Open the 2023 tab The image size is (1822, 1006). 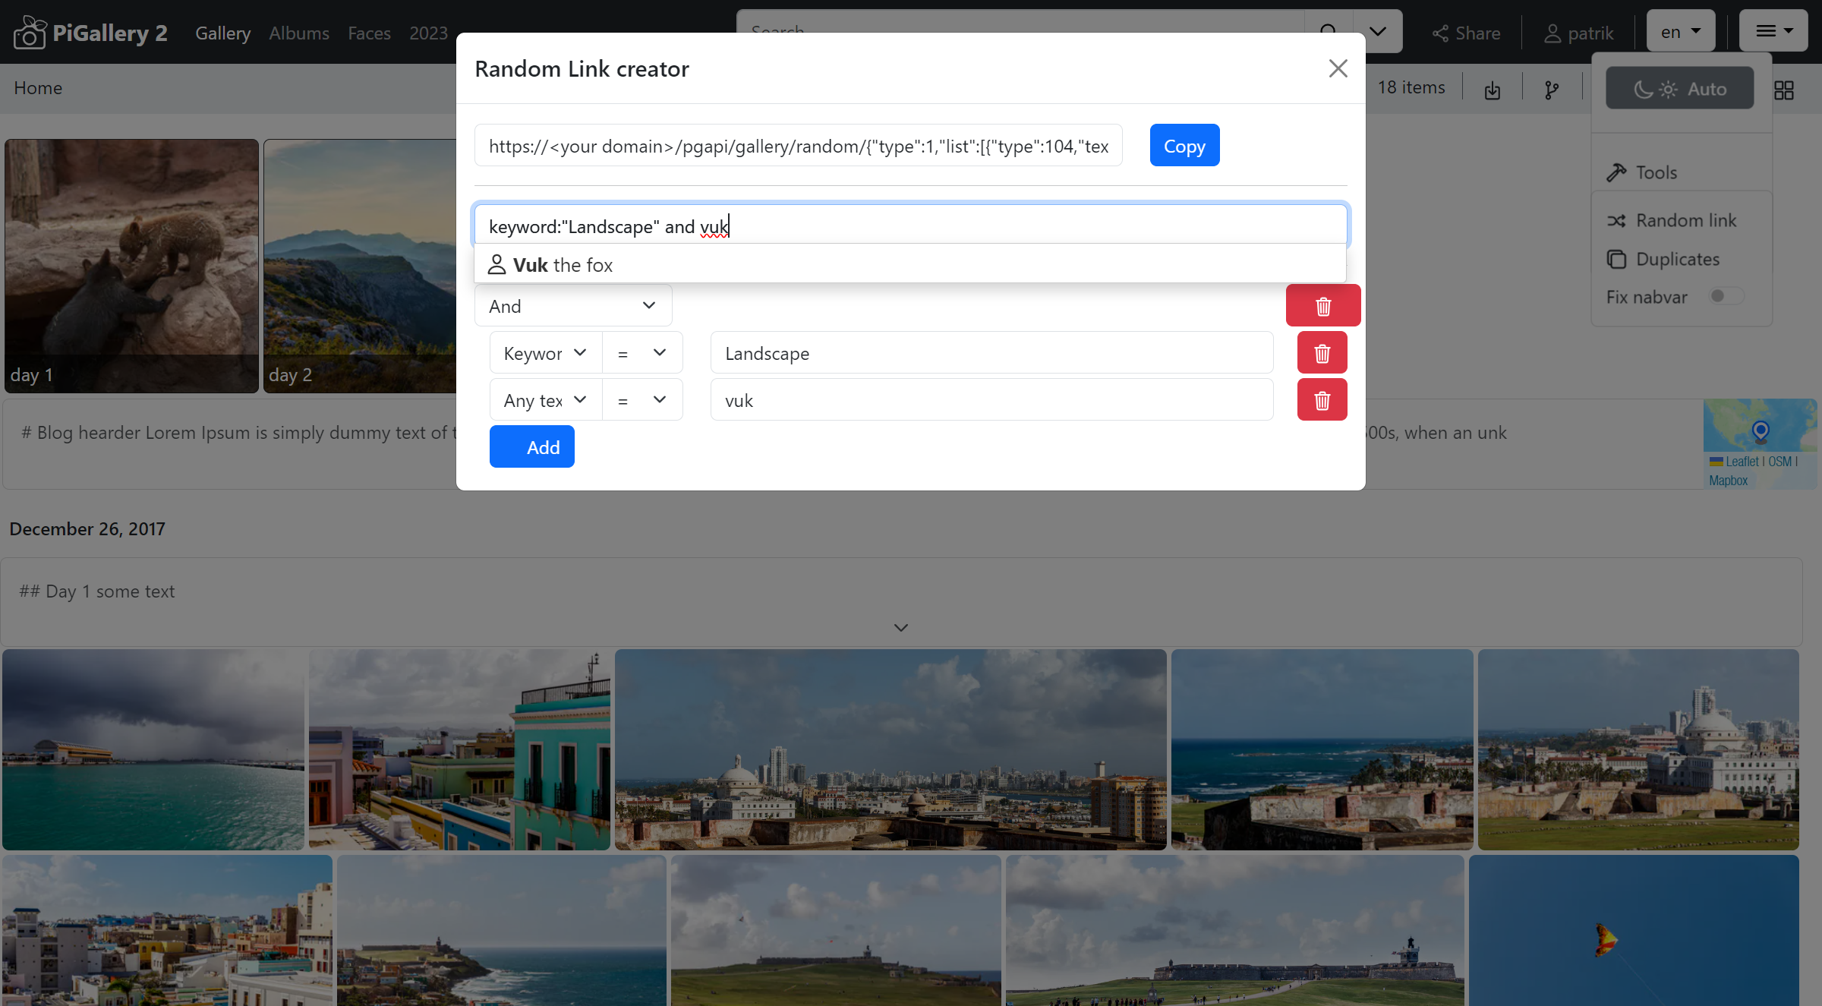[x=428, y=33]
